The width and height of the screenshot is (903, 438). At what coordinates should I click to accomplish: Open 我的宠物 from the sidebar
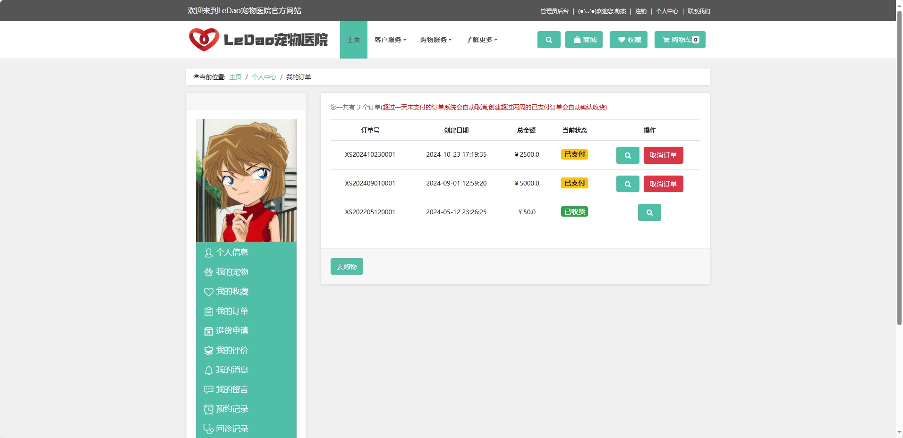coord(232,272)
